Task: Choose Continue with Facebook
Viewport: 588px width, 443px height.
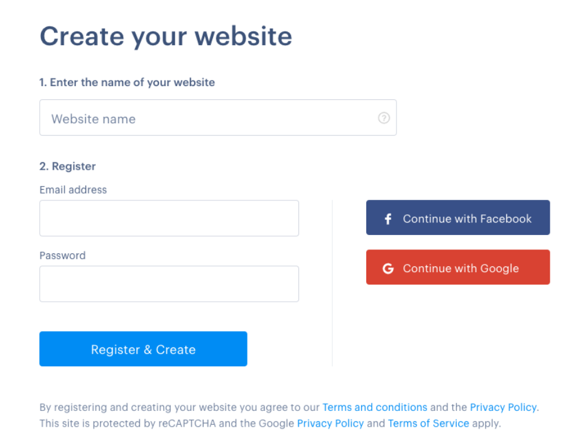Action: coord(457,217)
